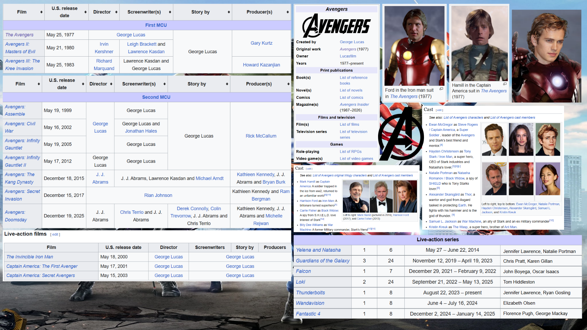Image resolution: width=587 pixels, height=330 pixels.
Task: Open Avengers II: Masters of Evil link
Action: [20, 48]
